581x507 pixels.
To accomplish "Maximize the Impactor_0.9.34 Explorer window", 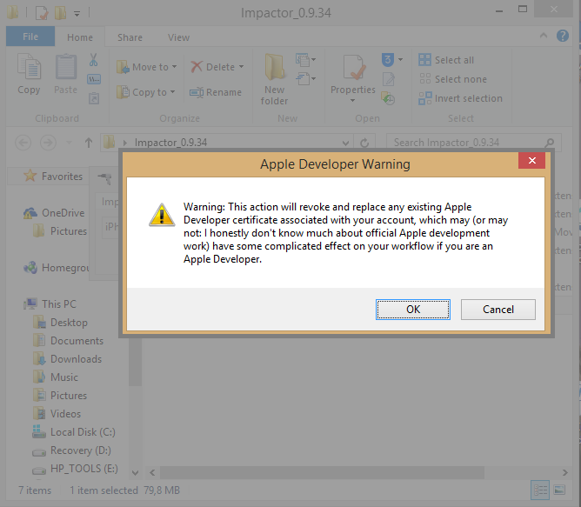I will pos(523,10).
